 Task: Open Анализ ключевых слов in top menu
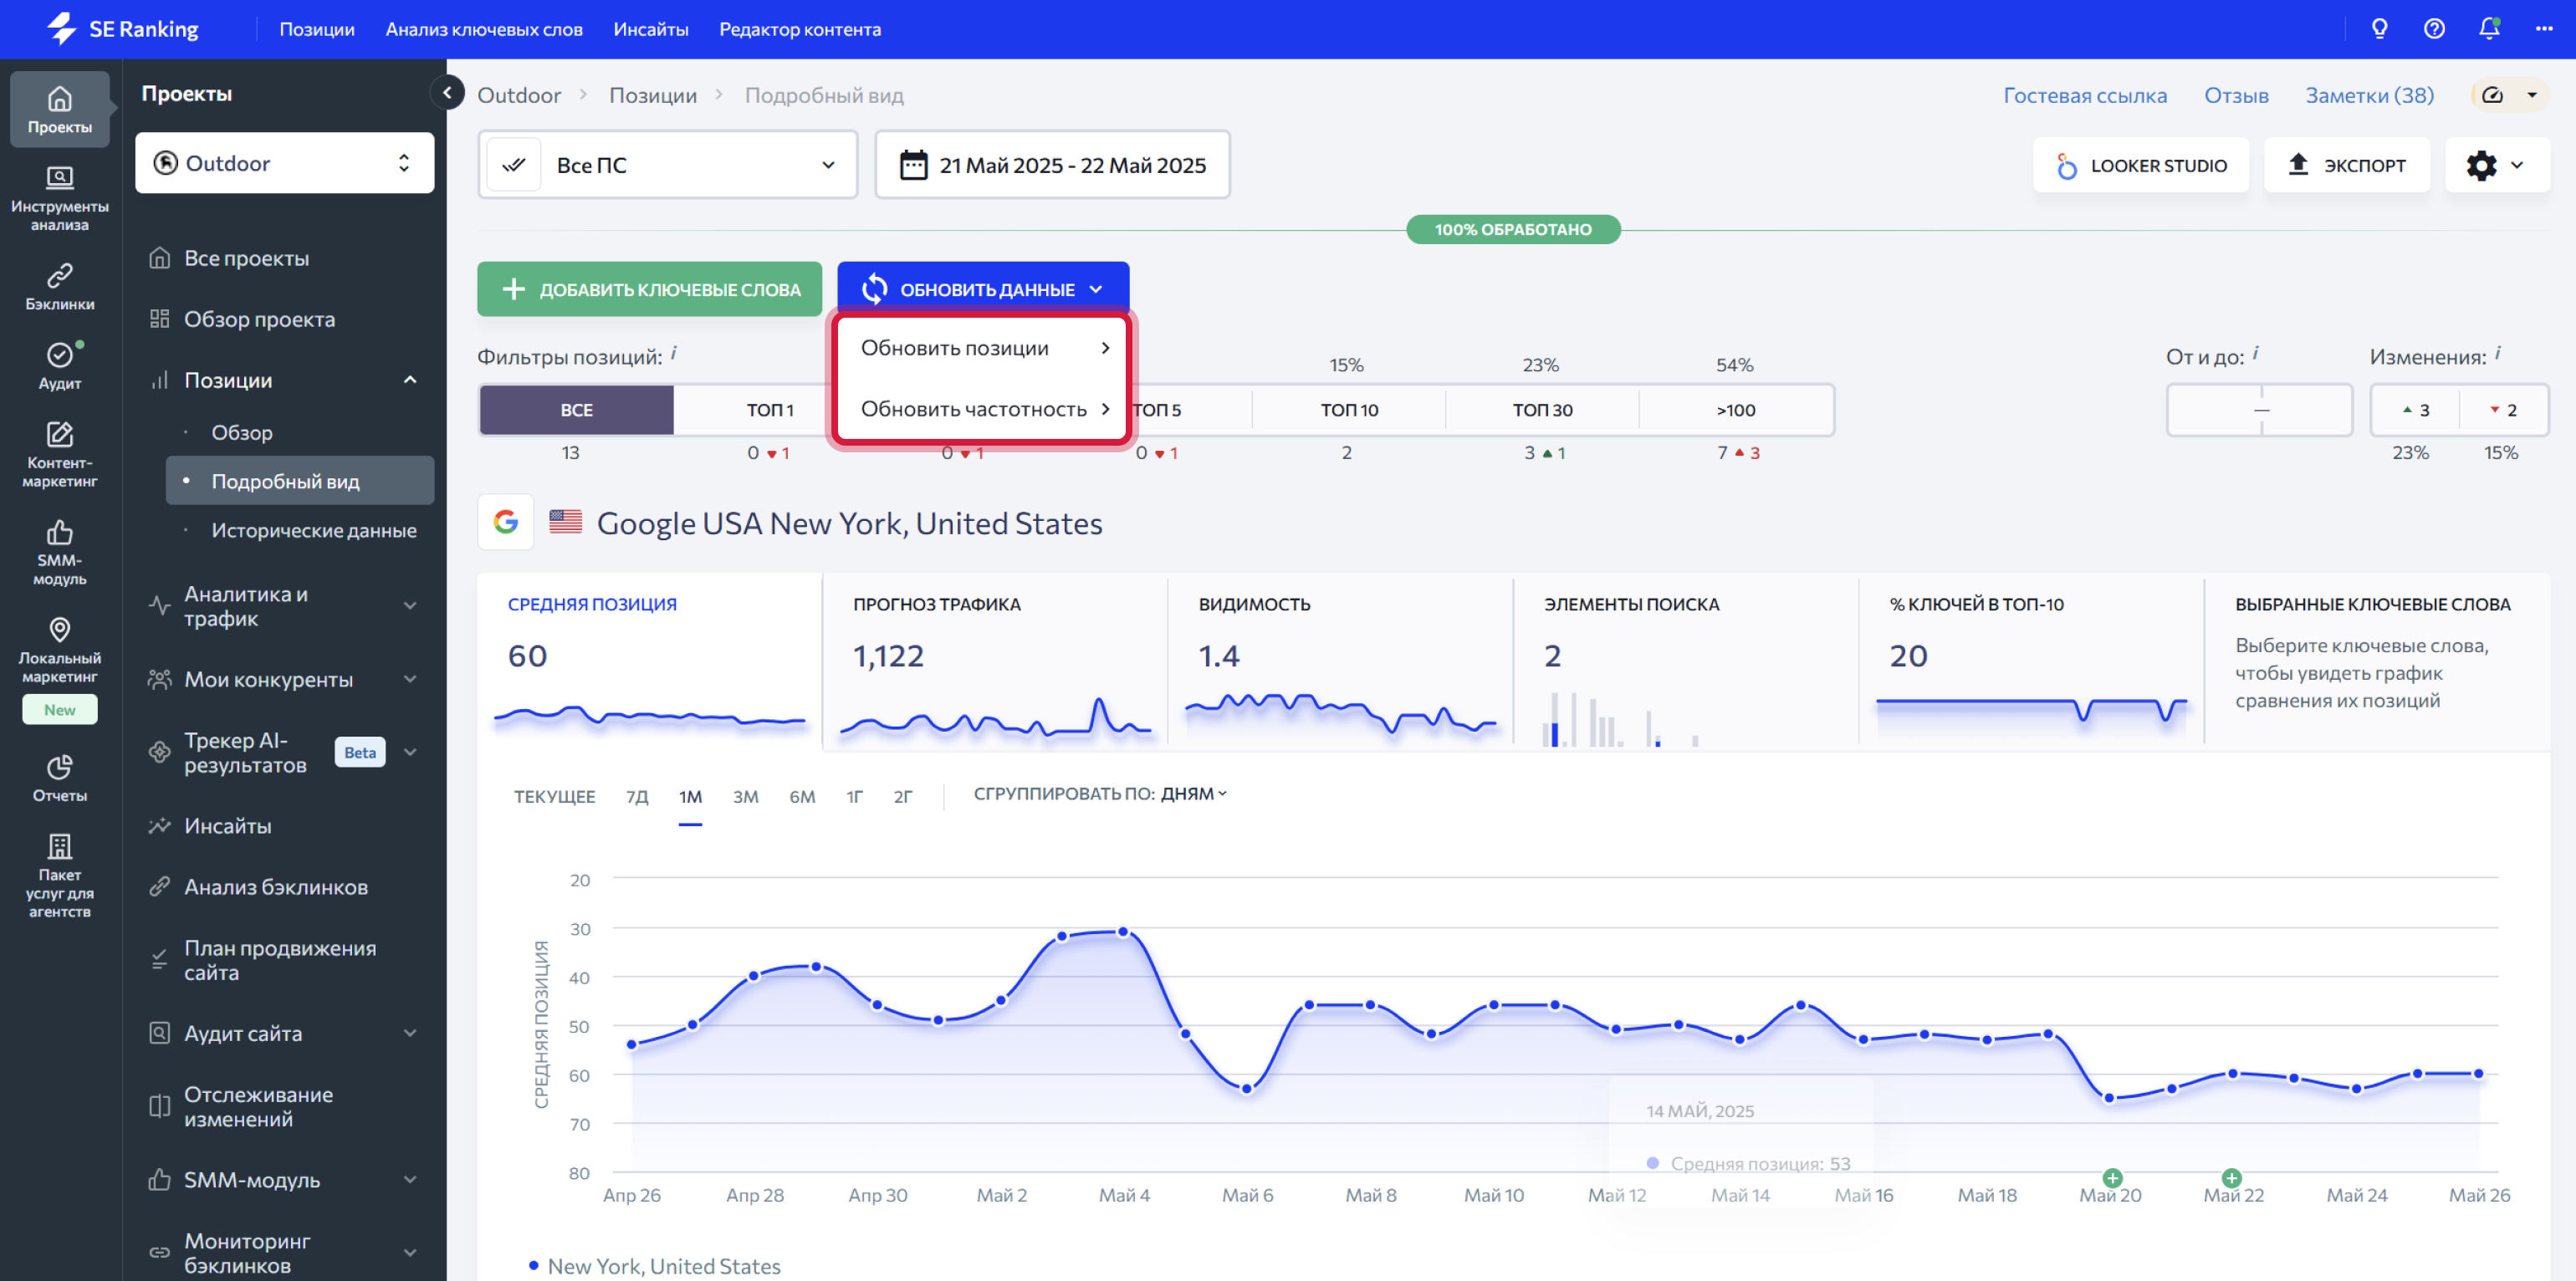click(484, 29)
